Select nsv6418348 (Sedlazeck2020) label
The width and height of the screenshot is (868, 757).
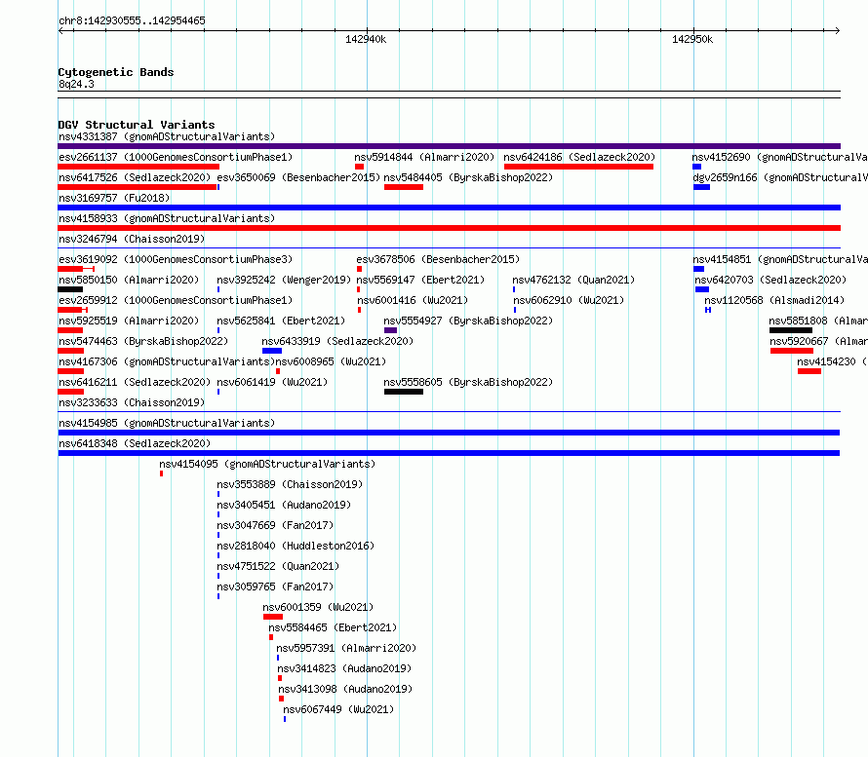pos(135,443)
